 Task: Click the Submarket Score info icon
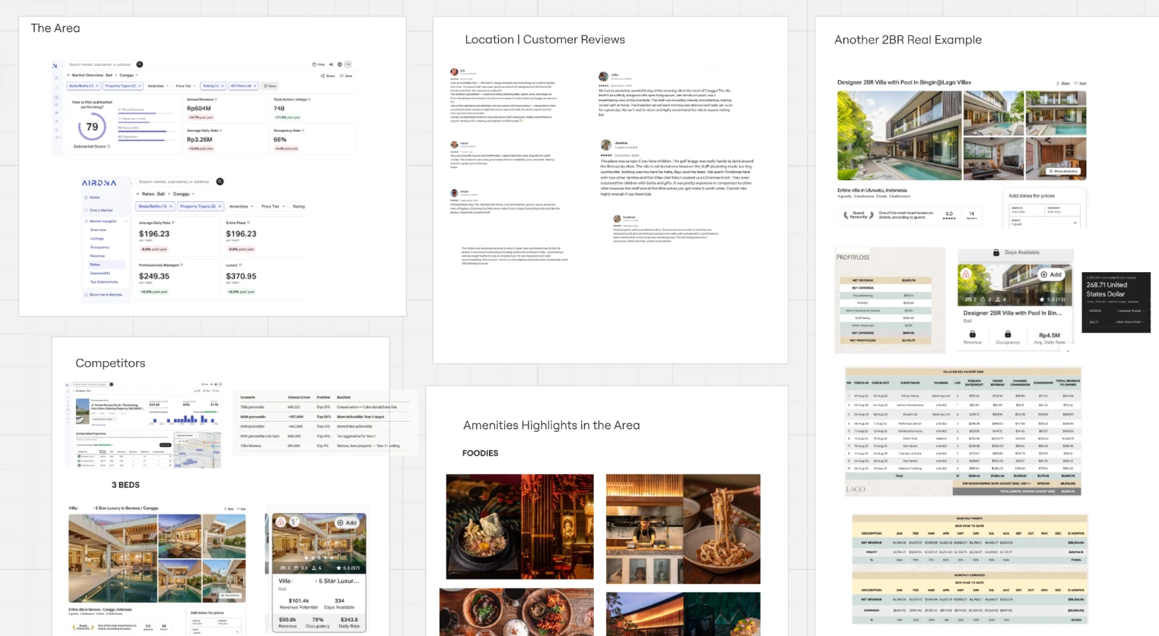point(109,147)
